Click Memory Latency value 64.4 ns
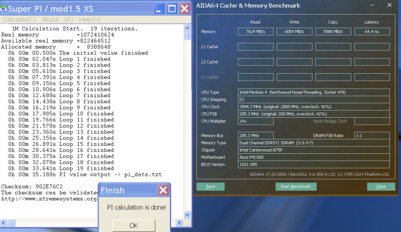 click(372, 32)
